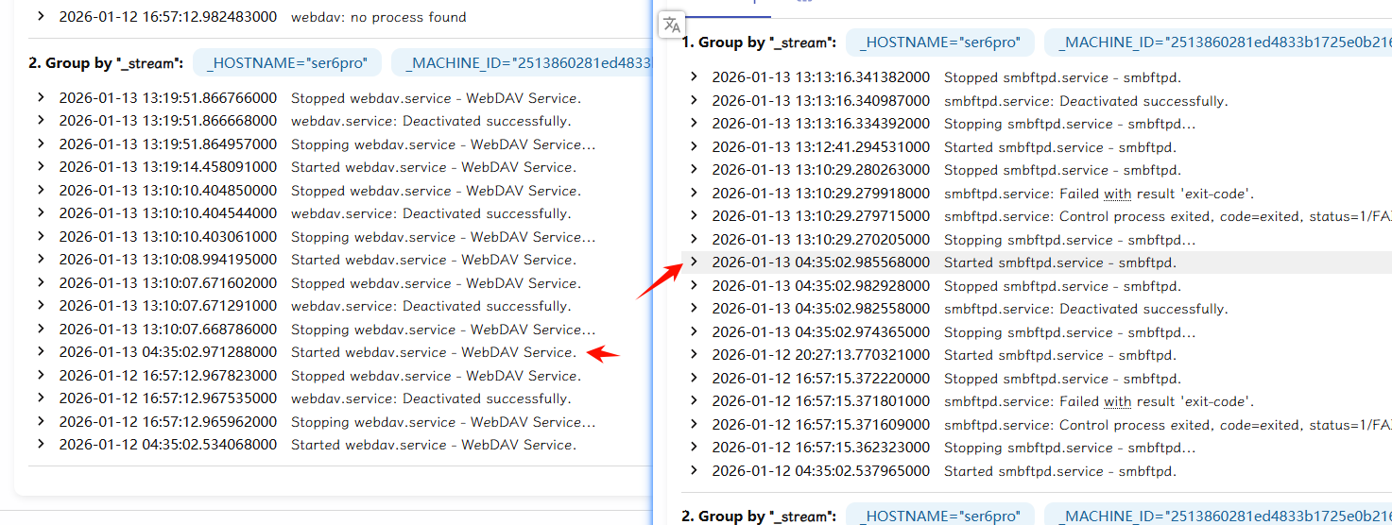Select the 16:57:15.372220000 Stopped smbftpd.service text
1392x525 pixels.
(x=1062, y=379)
